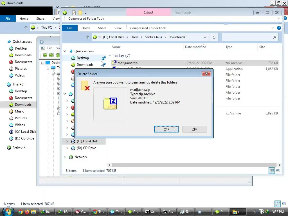Click the Up arrow in the back Downloads window
Screen dimensions: 288x216
(x=26, y=28)
